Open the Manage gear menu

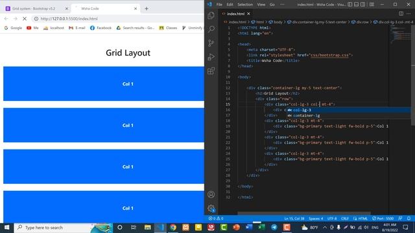coord(211,208)
